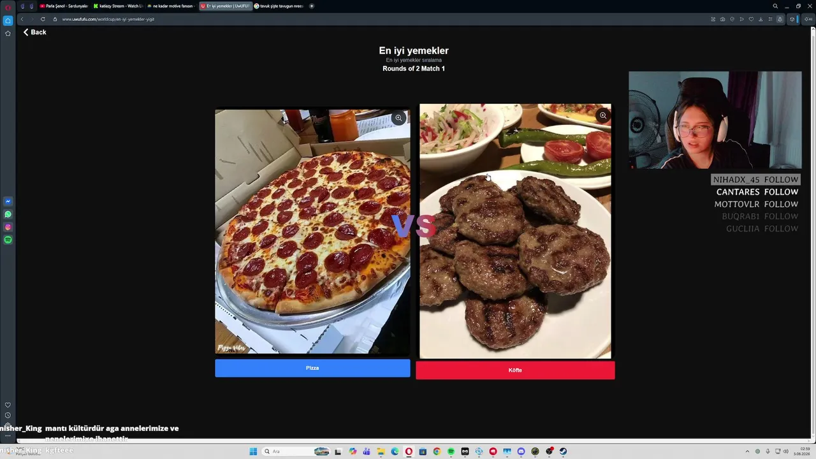Add page to favorites with heart icon
The width and height of the screenshot is (816, 459).
click(751, 19)
